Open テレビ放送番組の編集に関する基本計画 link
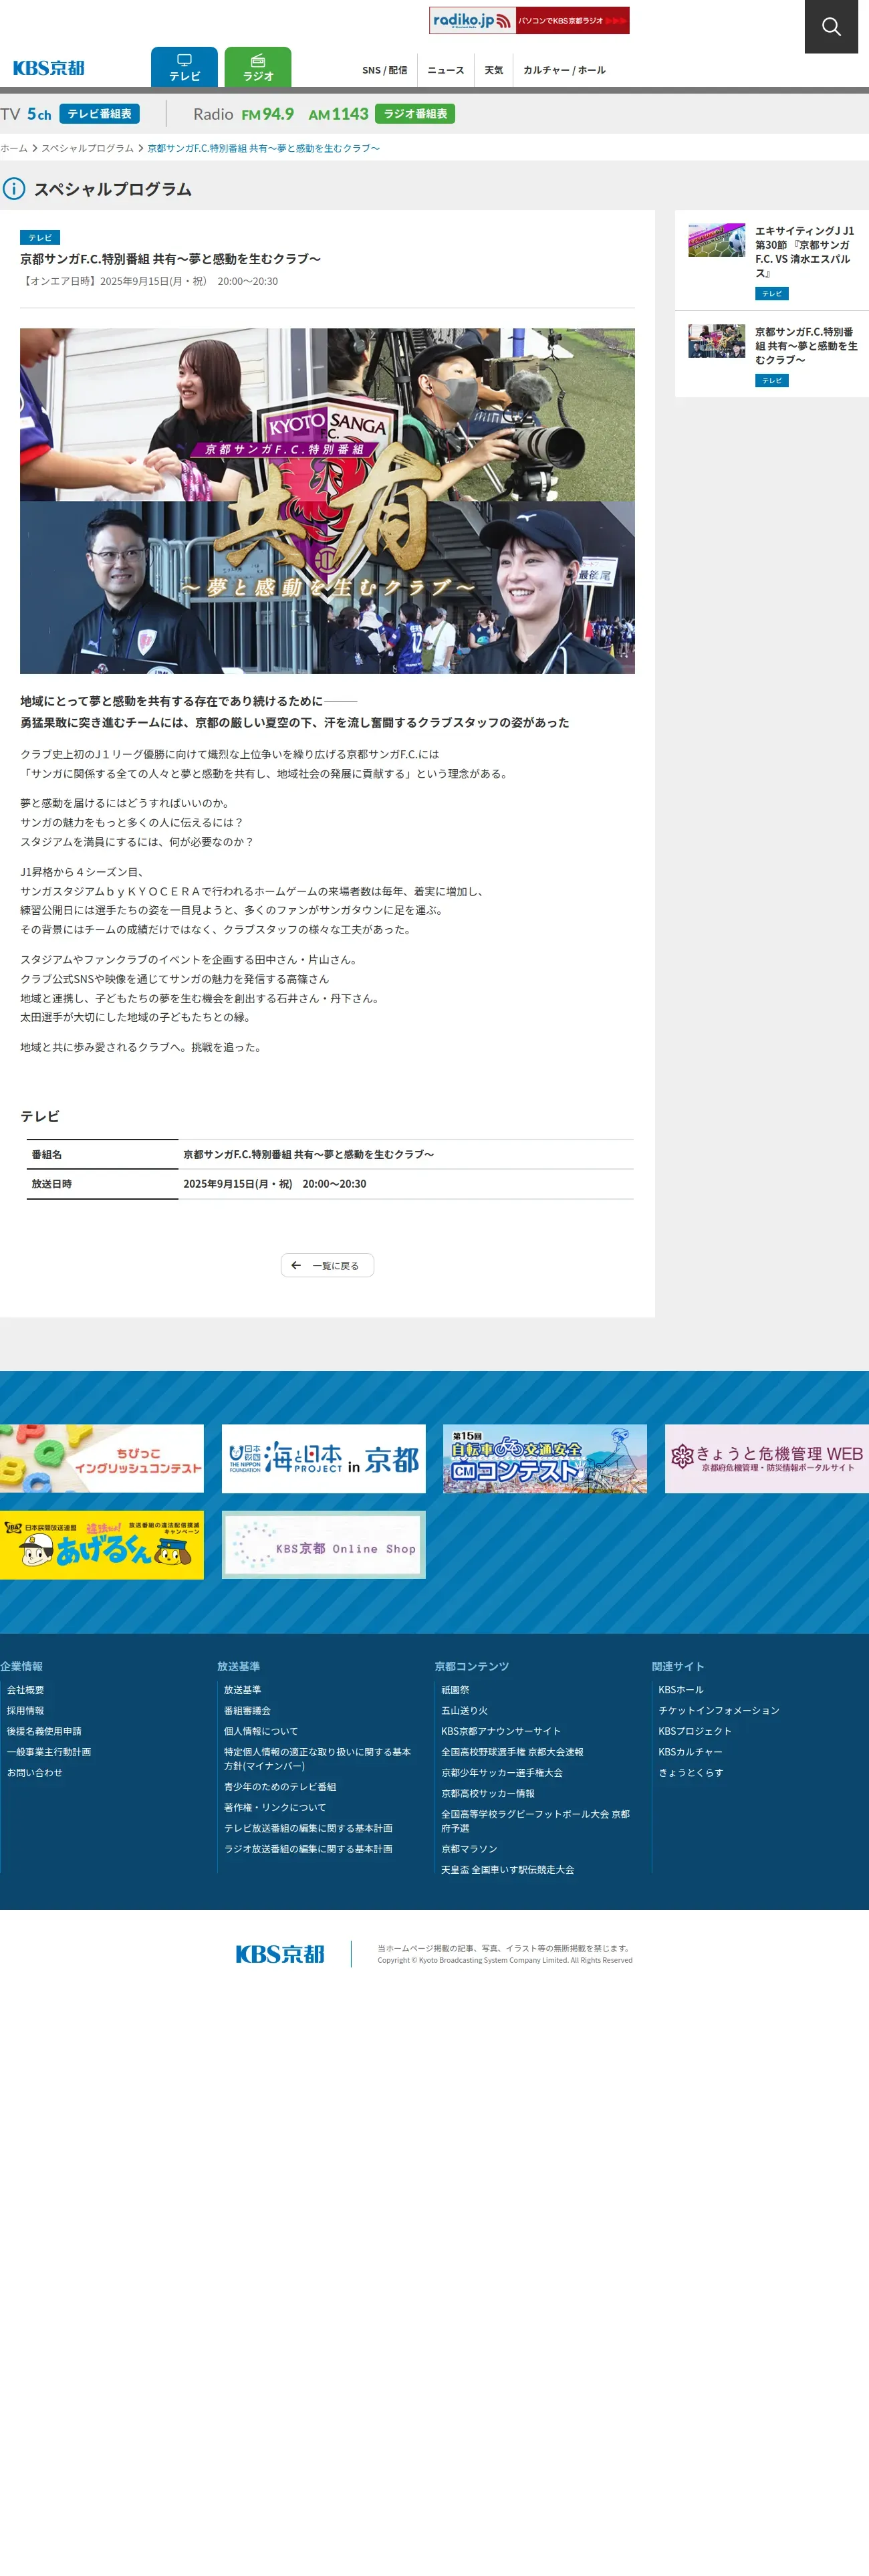This screenshot has height=2576, width=869. click(308, 1828)
